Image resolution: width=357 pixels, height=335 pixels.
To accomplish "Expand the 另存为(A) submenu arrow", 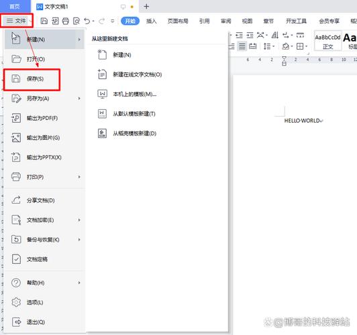I will tap(79, 98).
